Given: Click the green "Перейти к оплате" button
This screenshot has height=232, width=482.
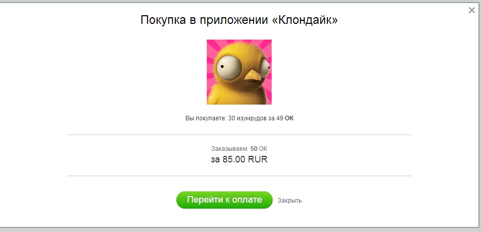Looking at the screenshot, I should click(225, 200).
